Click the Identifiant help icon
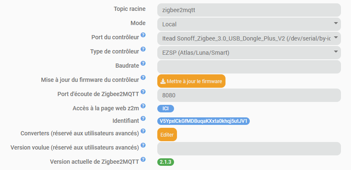The width and height of the screenshot is (351, 170). click(143, 119)
